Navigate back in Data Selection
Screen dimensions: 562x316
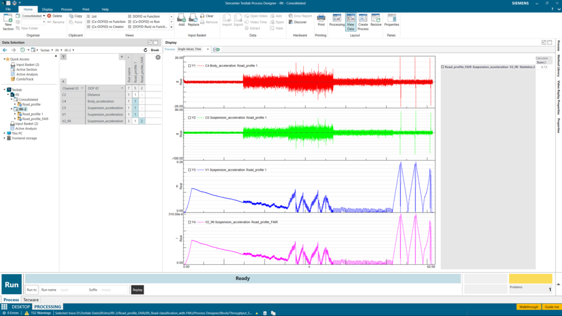(x=5, y=50)
